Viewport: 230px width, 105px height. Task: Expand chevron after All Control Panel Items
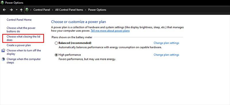point(85,10)
